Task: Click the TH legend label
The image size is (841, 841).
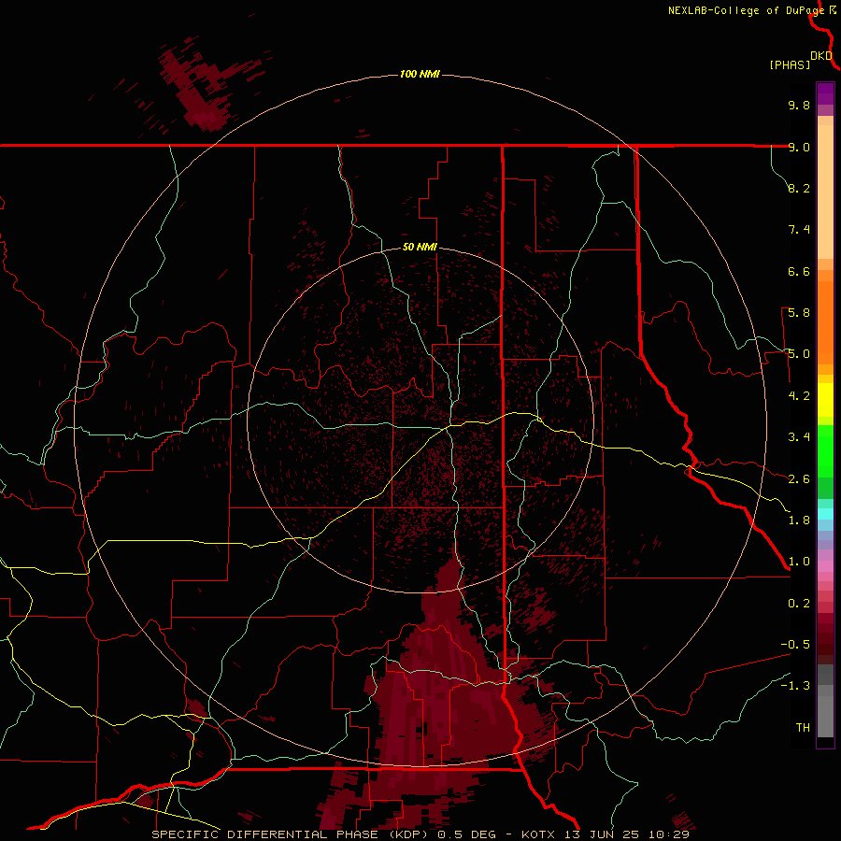Action: click(x=803, y=728)
